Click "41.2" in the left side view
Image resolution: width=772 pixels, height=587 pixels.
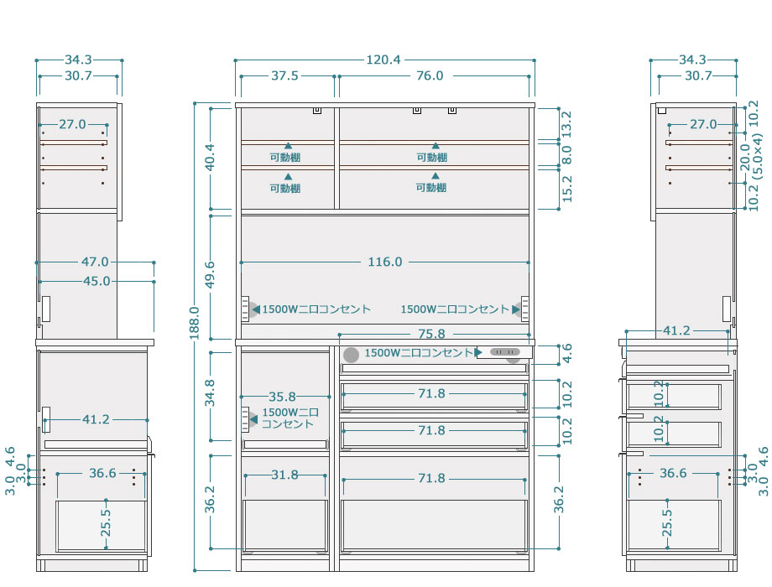pyautogui.click(x=96, y=420)
